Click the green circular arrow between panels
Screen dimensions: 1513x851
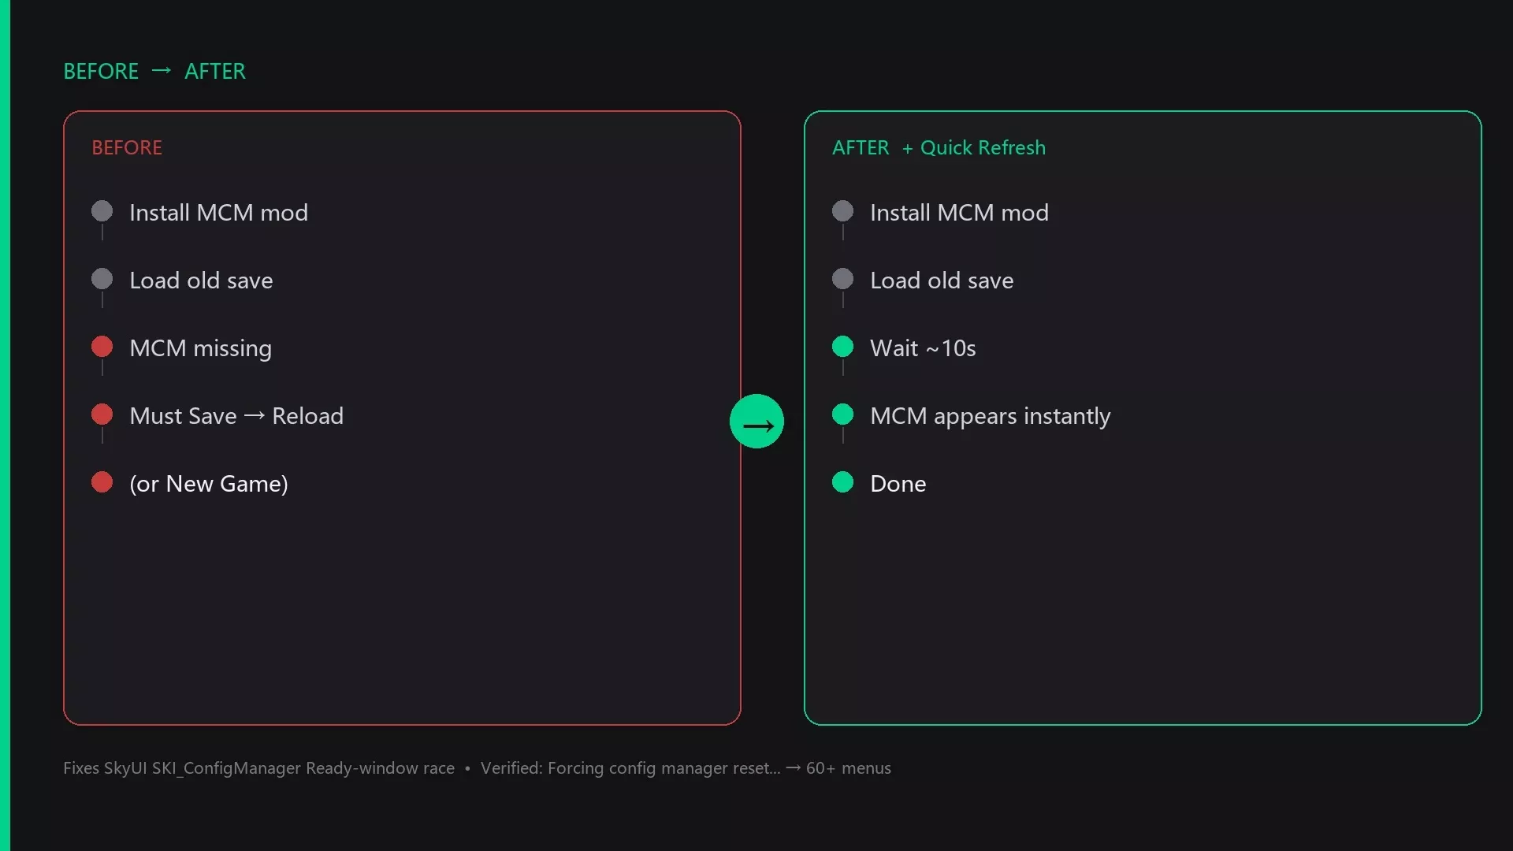click(756, 422)
